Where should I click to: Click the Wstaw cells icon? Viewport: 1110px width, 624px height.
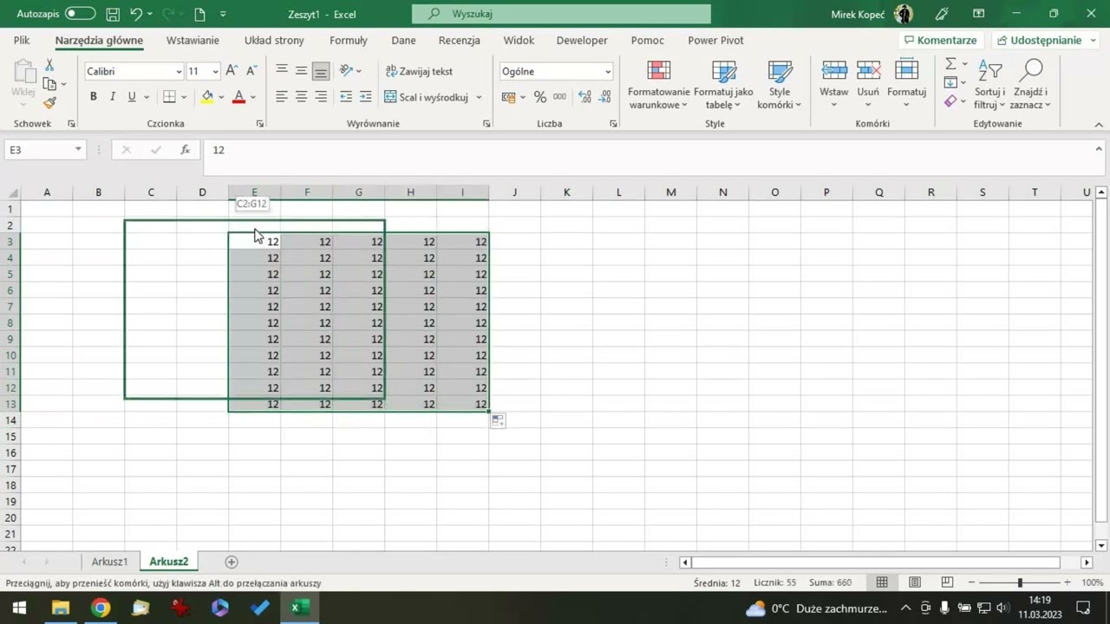pos(834,71)
